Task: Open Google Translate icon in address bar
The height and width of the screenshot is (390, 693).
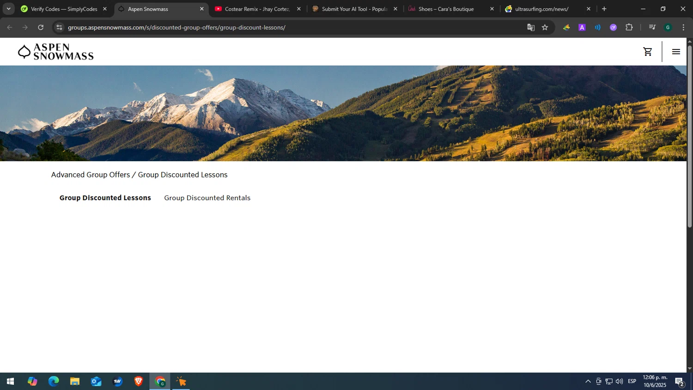Action: pos(531,27)
